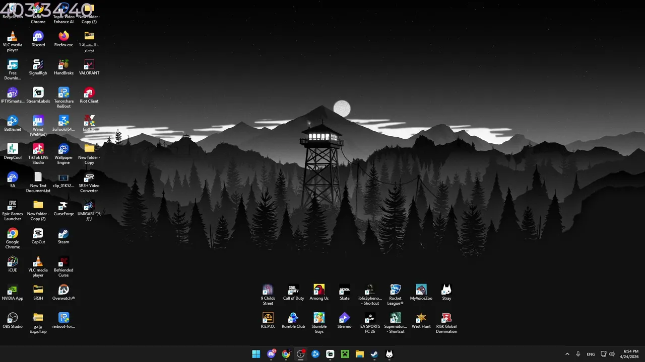Launch the CapCut desktop icon

coord(38,236)
